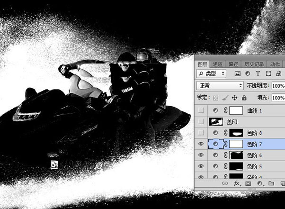Image resolution: width=285 pixels, height=209 pixels.
Task: Click mask link icon of 色阶 8 layer
Action: point(226,133)
